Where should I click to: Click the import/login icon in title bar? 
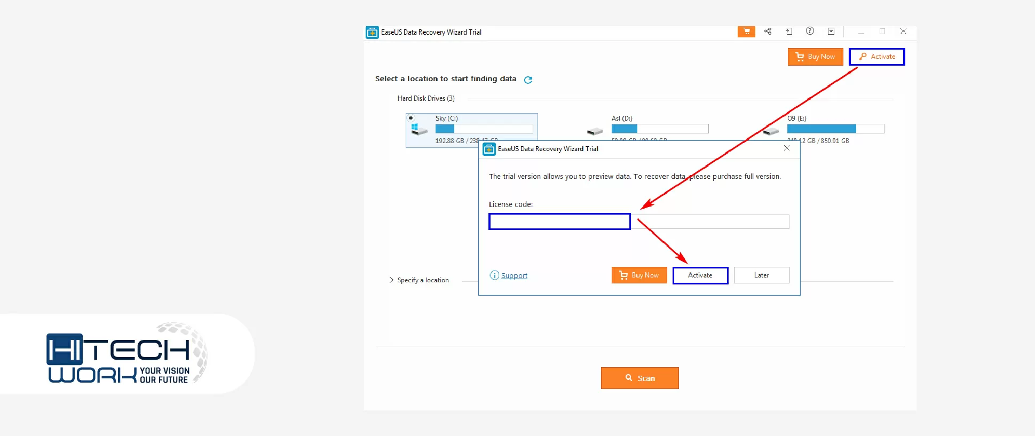coord(789,31)
